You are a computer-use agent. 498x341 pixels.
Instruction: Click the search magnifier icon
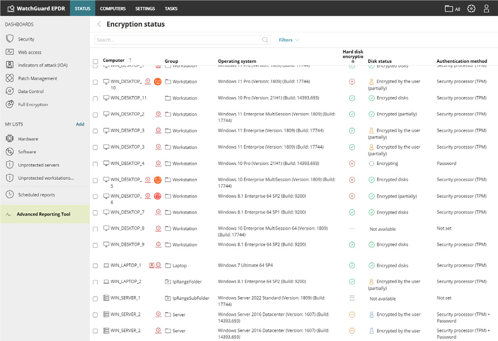[265, 40]
